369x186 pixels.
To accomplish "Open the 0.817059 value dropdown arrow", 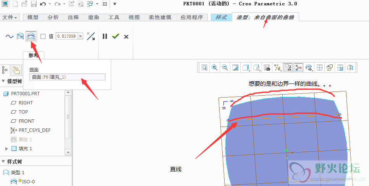I will tap(81, 36).
